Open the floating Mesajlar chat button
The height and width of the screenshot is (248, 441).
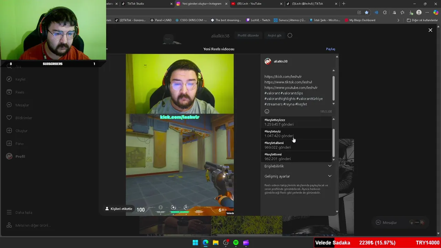coord(400,223)
